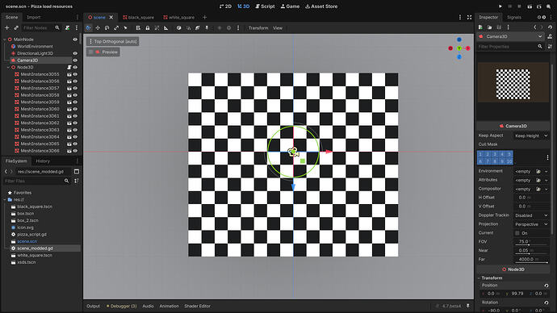Open Compositor resource dropdown arrow
Image resolution: width=557 pixels, height=313 pixels.
pos(546,189)
